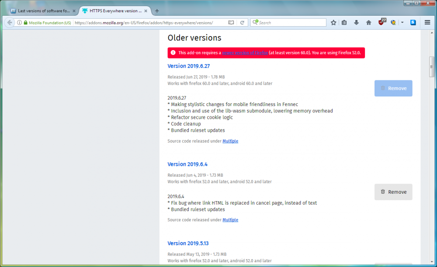Reload the current page

[242, 23]
